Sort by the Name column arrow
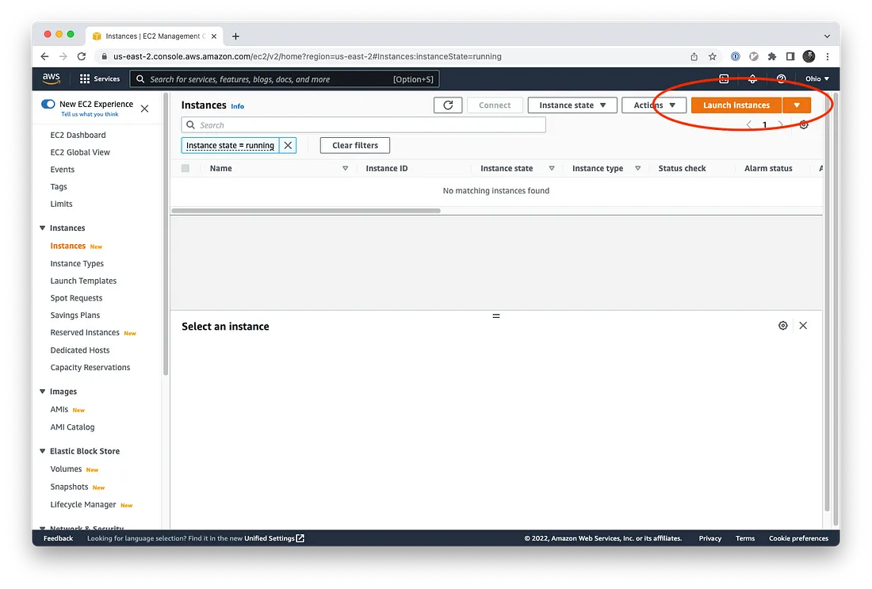The height and width of the screenshot is (589, 872). pyautogui.click(x=345, y=168)
